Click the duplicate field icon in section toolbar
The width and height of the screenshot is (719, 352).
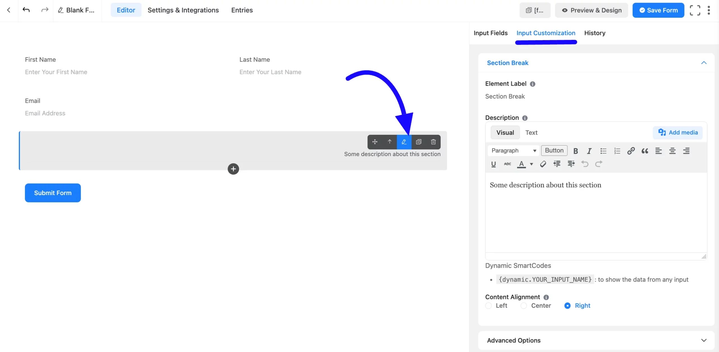(x=418, y=142)
